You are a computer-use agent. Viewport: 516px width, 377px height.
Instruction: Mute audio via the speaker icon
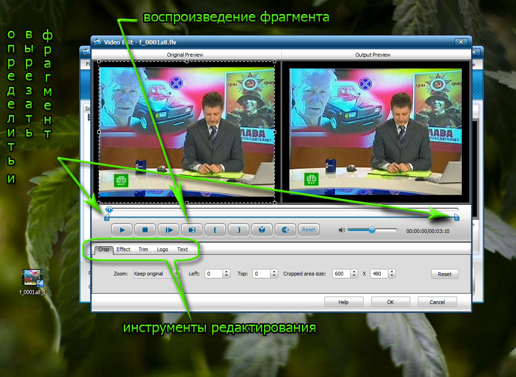click(x=342, y=230)
